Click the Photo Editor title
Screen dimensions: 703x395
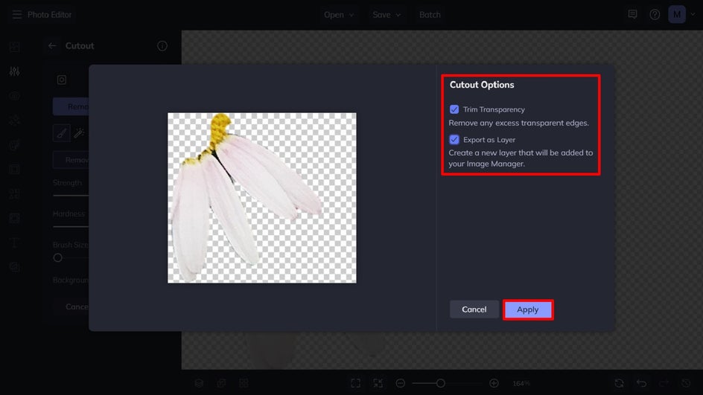tap(49, 15)
